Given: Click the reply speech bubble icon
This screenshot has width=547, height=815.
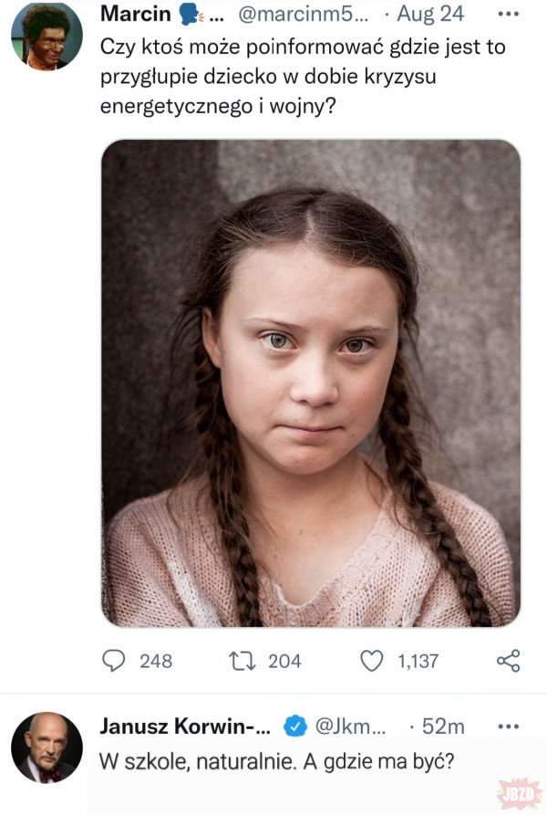Looking at the screenshot, I should point(115,661).
